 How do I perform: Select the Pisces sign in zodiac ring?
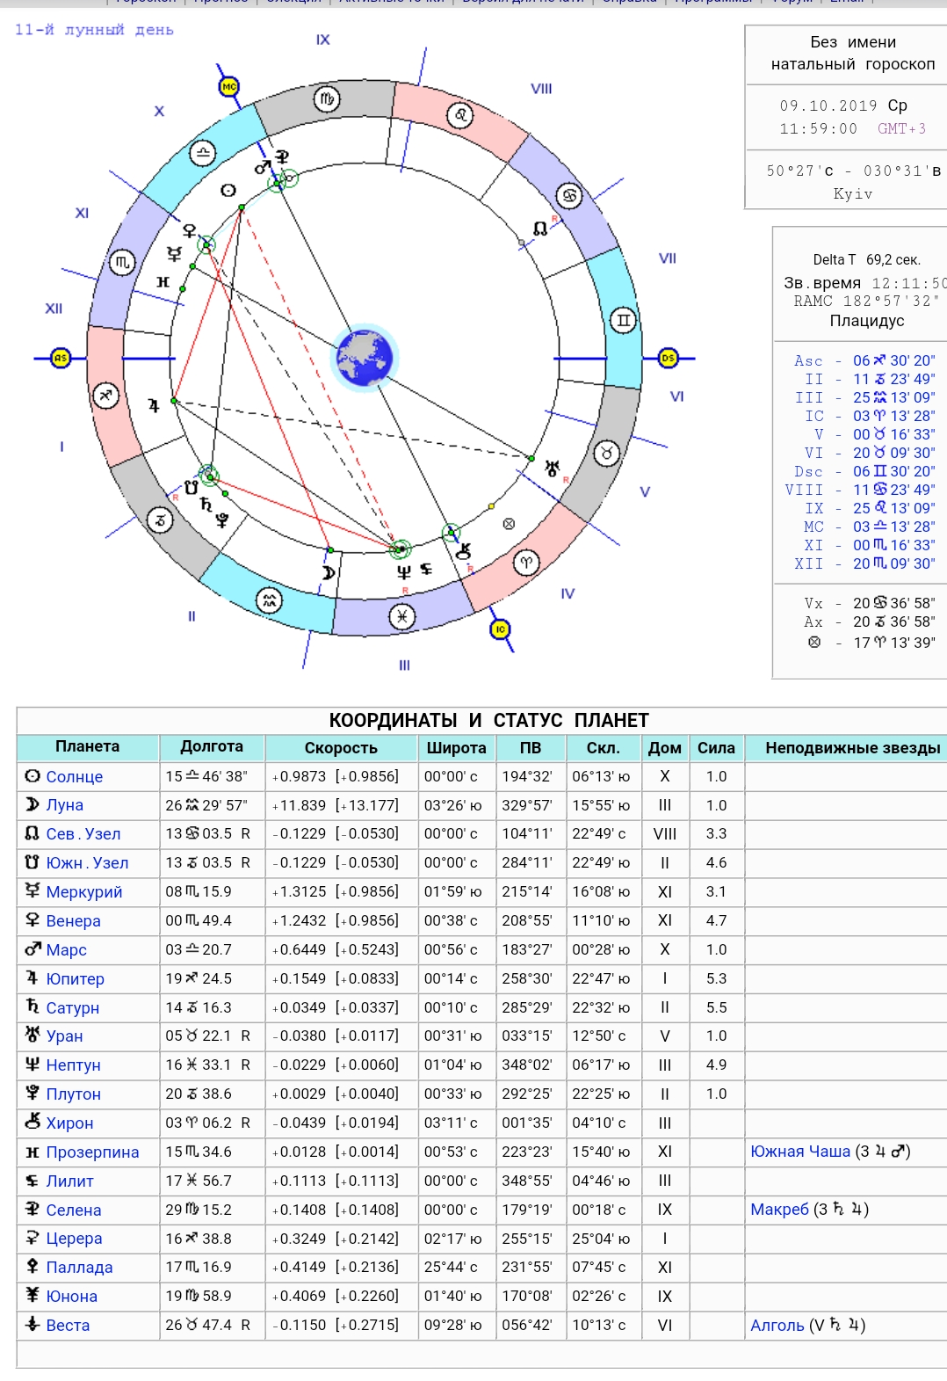tap(401, 616)
